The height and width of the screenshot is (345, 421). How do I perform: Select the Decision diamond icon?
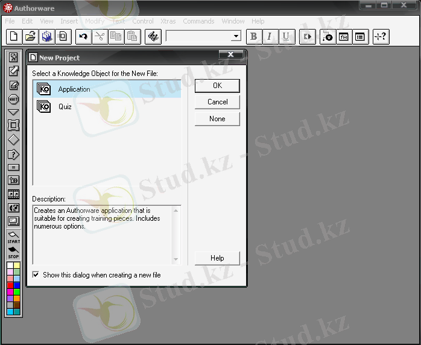point(13,139)
